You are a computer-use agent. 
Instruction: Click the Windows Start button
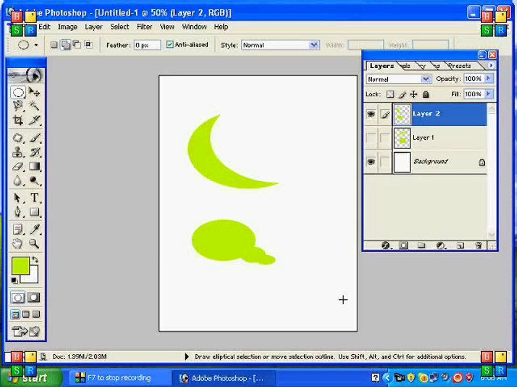pos(31,378)
